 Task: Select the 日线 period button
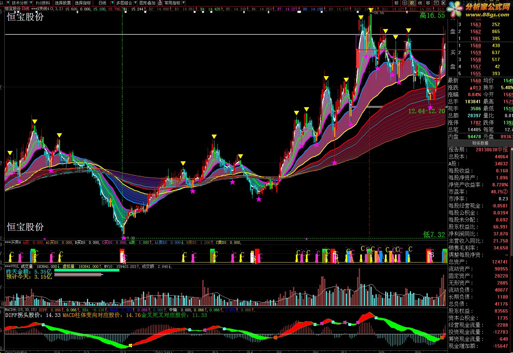[x=102, y=3]
